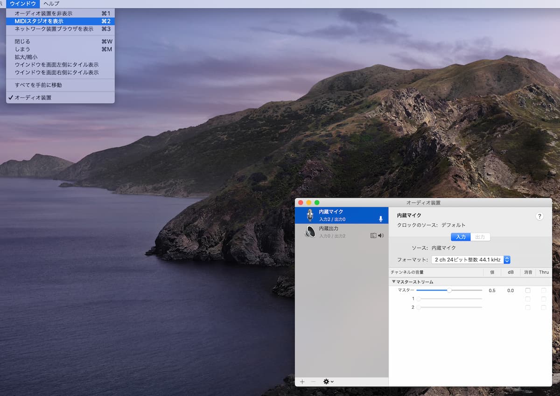The width and height of the screenshot is (560, 396).
Task: Switch to the 出力 tab
Action: 480,237
